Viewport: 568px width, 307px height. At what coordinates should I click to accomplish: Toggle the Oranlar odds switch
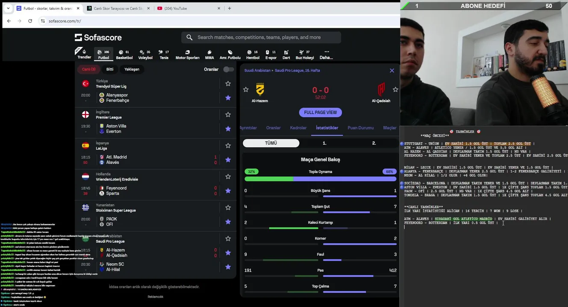[229, 70]
